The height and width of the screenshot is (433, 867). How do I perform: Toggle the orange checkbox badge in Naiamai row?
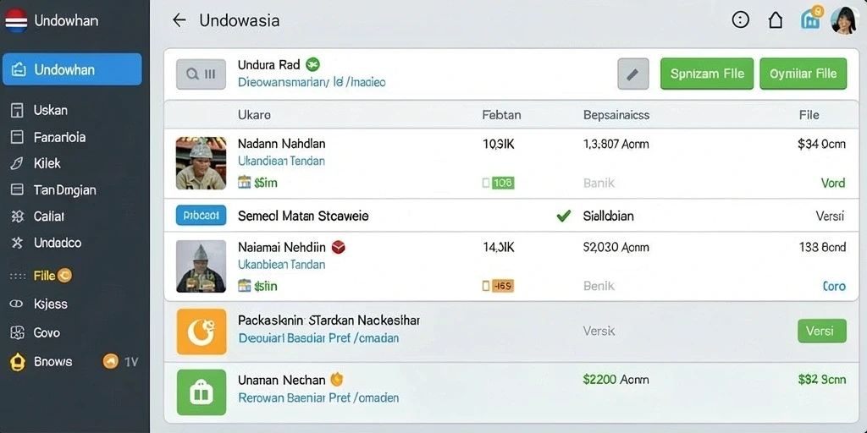pyautogui.click(x=498, y=286)
